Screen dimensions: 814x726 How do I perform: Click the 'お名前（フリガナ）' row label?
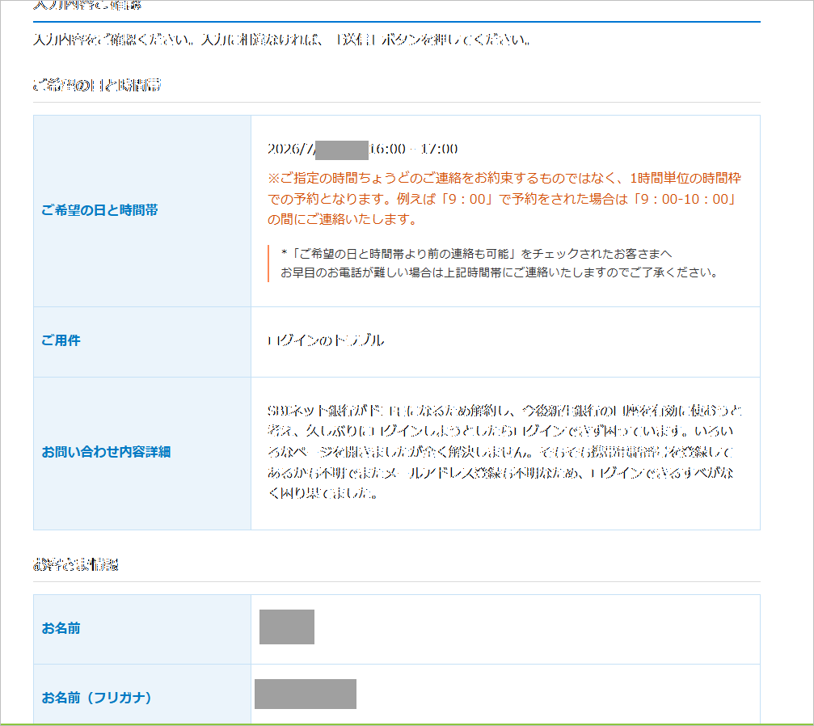point(96,698)
